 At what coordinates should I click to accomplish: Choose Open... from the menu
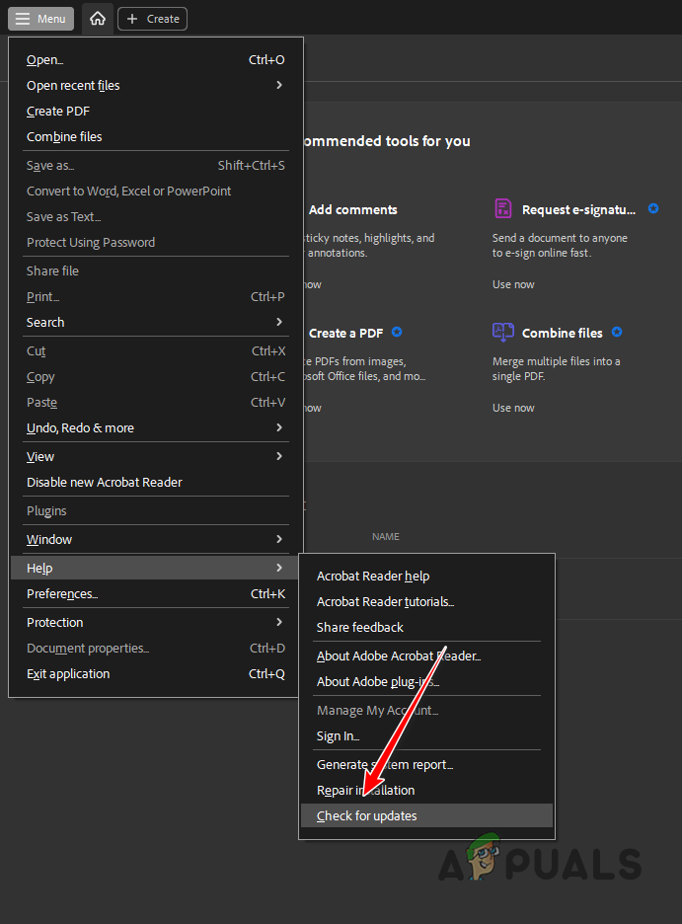tap(156, 59)
